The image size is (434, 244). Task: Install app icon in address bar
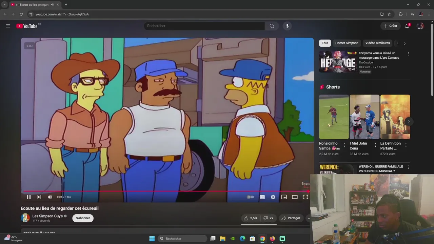(382, 14)
